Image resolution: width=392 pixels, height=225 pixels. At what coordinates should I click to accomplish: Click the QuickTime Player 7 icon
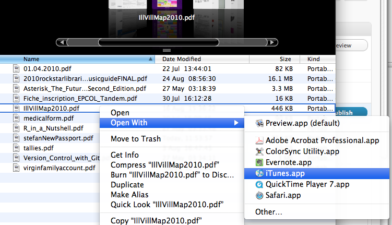[259, 184]
